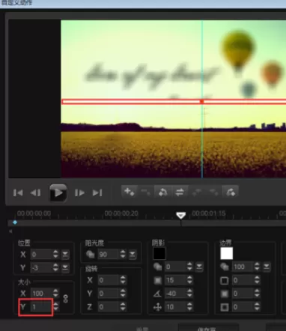Click the shadow direction angle icon
Screen dimensions: 286x331
click(x=158, y=294)
